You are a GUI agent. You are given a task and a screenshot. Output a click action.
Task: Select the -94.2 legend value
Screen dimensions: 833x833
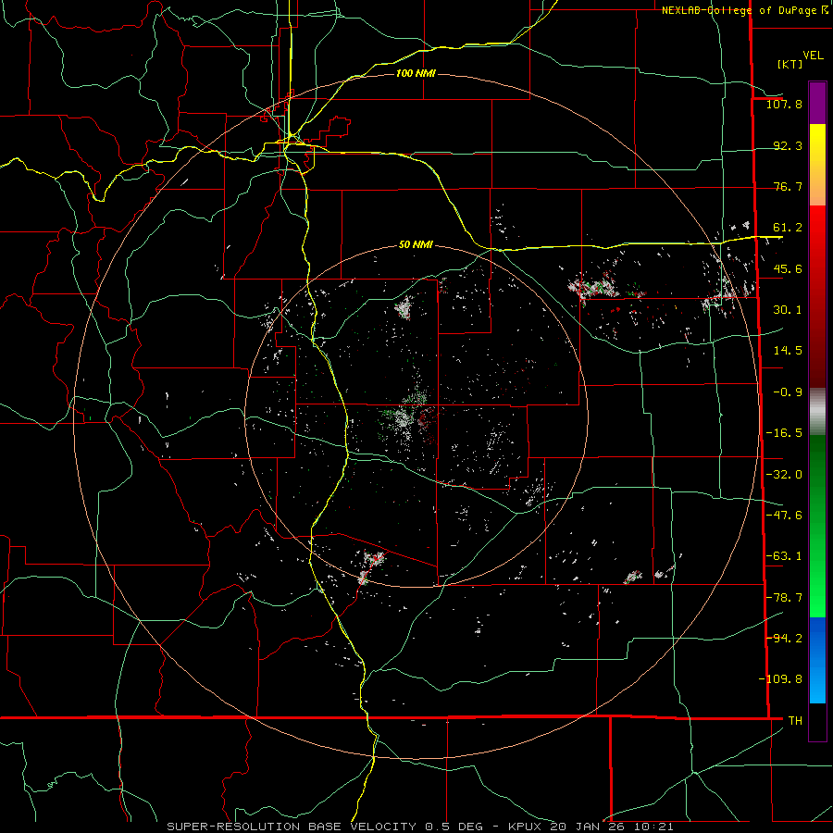tap(784, 638)
